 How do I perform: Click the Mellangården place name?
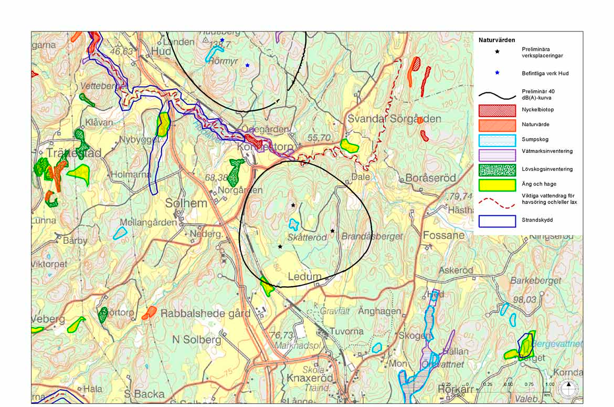[148, 222]
